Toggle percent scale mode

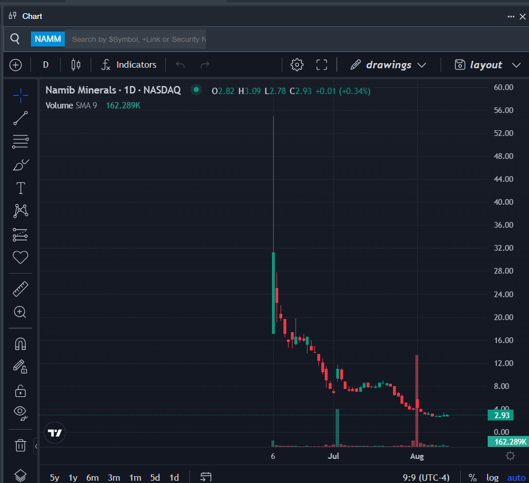[x=473, y=478]
